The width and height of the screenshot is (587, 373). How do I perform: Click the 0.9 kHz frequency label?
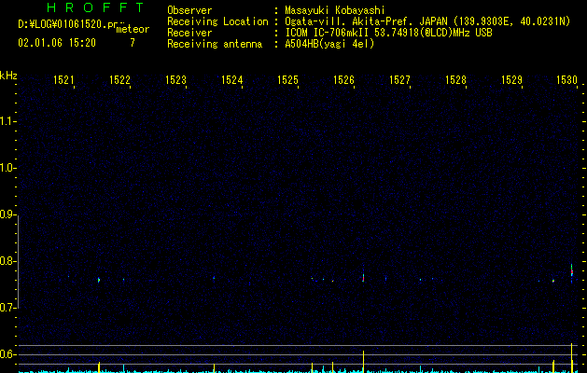click(7, 214)
